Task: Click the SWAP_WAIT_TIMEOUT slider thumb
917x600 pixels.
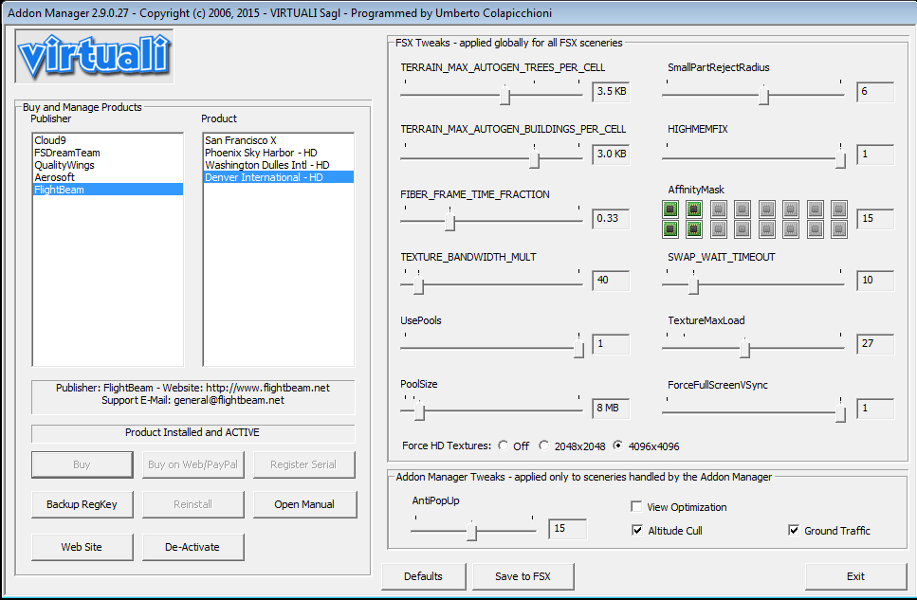Action: click(x=693, y=284)
